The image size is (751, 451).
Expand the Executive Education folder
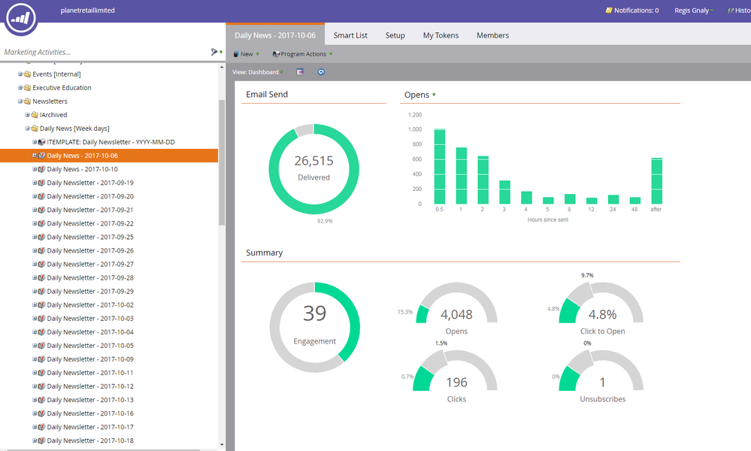point(20,88)
